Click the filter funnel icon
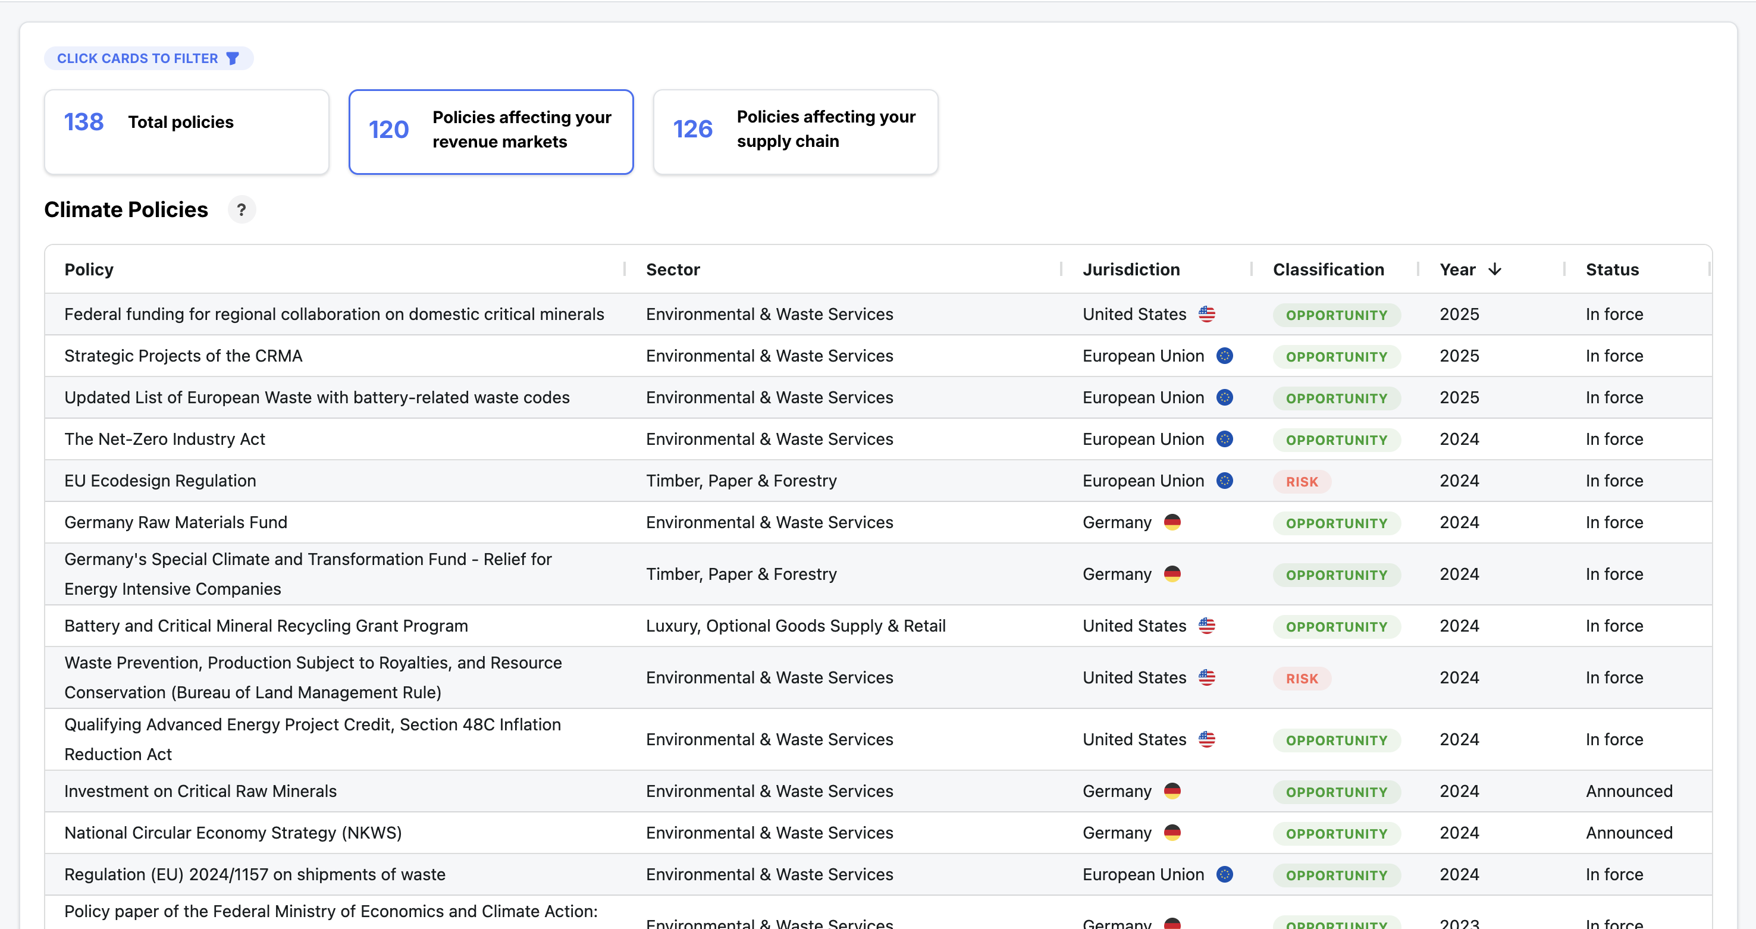This screenshot has height=929, width=1756. [x=233, y=59]
